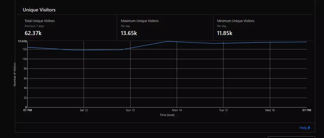This screenshot has width=324, height=138.
Task: Click the Sat 12 axis label
Action: [x=84, y=110]
